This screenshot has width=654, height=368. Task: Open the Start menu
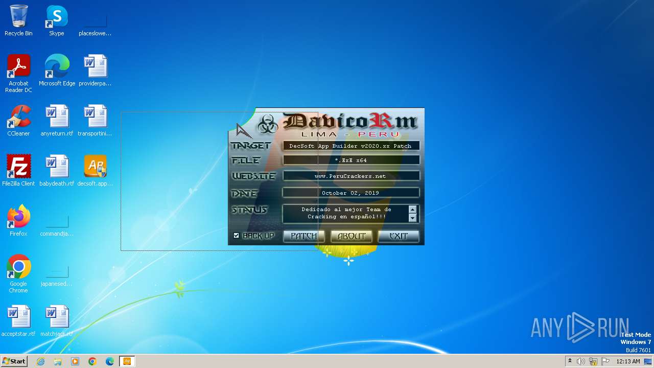pos(14,361)
